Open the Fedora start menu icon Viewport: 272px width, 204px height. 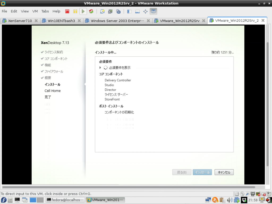click(4, 200)
